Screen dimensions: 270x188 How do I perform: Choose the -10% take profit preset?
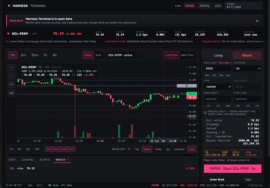point(227,106)
